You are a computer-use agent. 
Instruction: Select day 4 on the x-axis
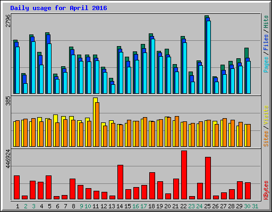(x=41, y=206)
